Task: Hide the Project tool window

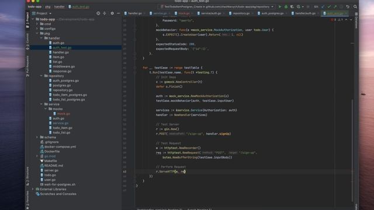Action: click(118, 13)
